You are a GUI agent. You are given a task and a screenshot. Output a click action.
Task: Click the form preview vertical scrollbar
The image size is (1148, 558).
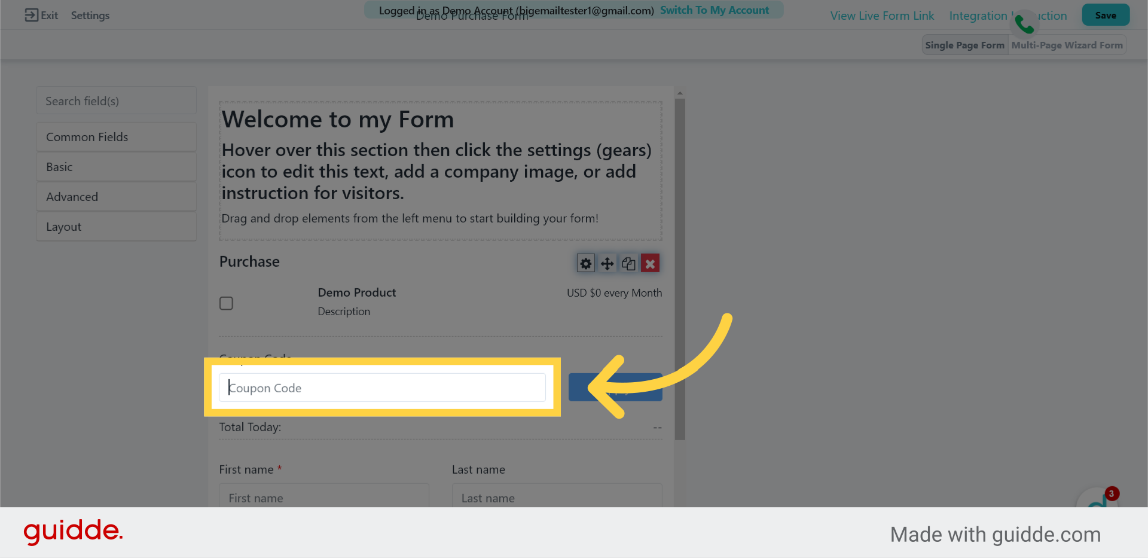coord(680,269)
